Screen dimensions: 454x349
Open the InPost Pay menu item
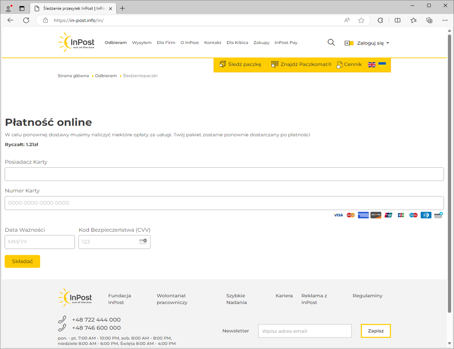(x=286, y=43)
